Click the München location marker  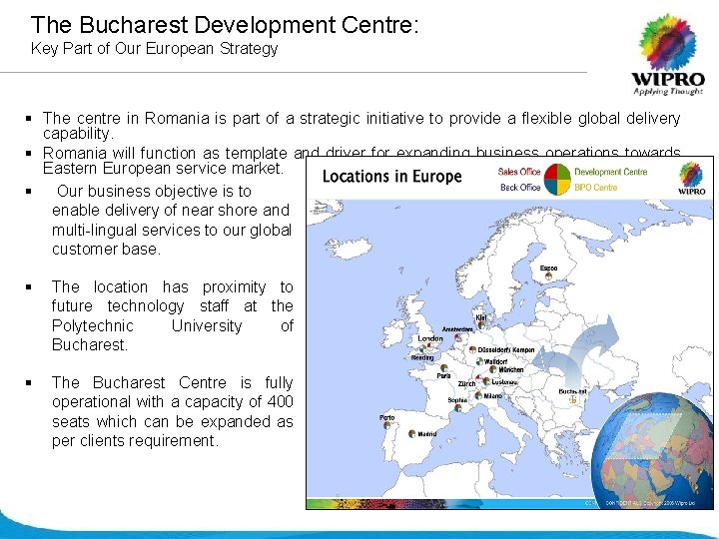(x=493, y=369)
